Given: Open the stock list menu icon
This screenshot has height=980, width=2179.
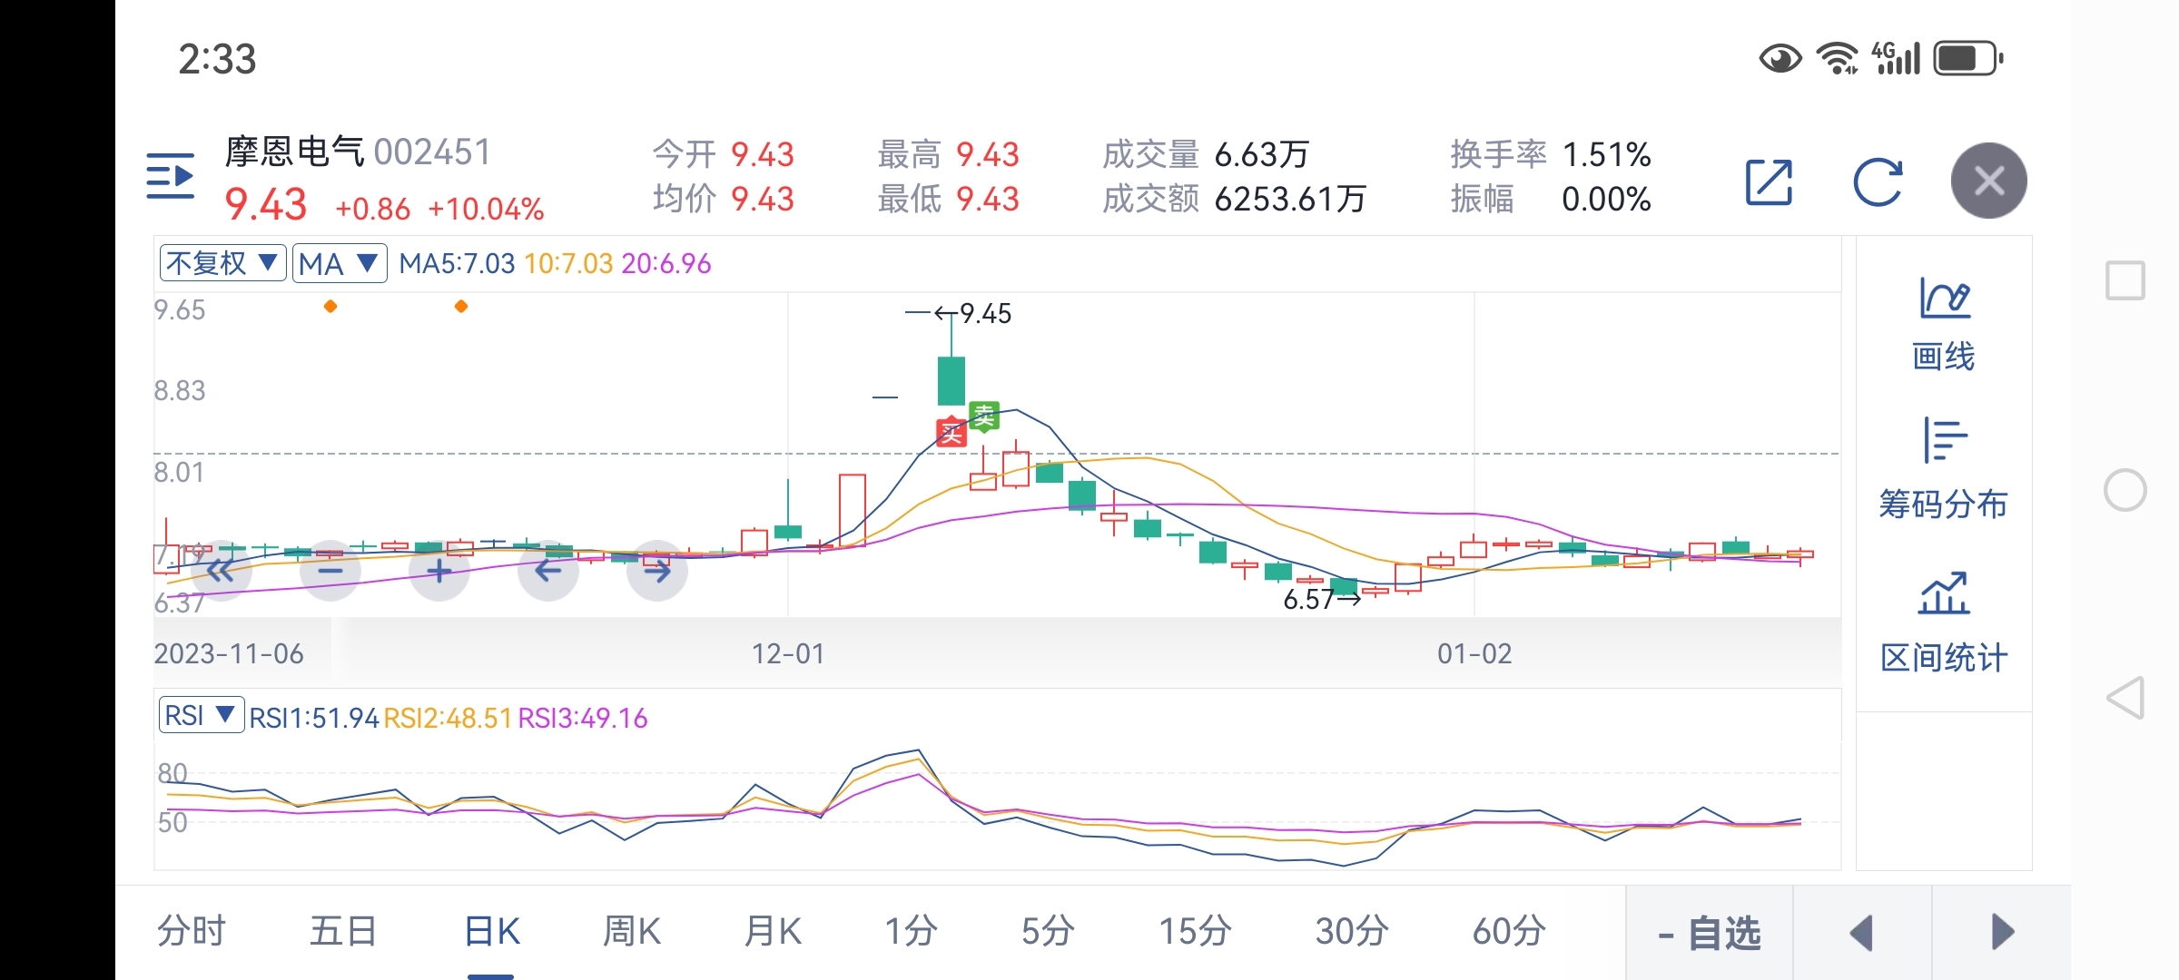Looking at the screenshot, I should click(x=171, y=176).
